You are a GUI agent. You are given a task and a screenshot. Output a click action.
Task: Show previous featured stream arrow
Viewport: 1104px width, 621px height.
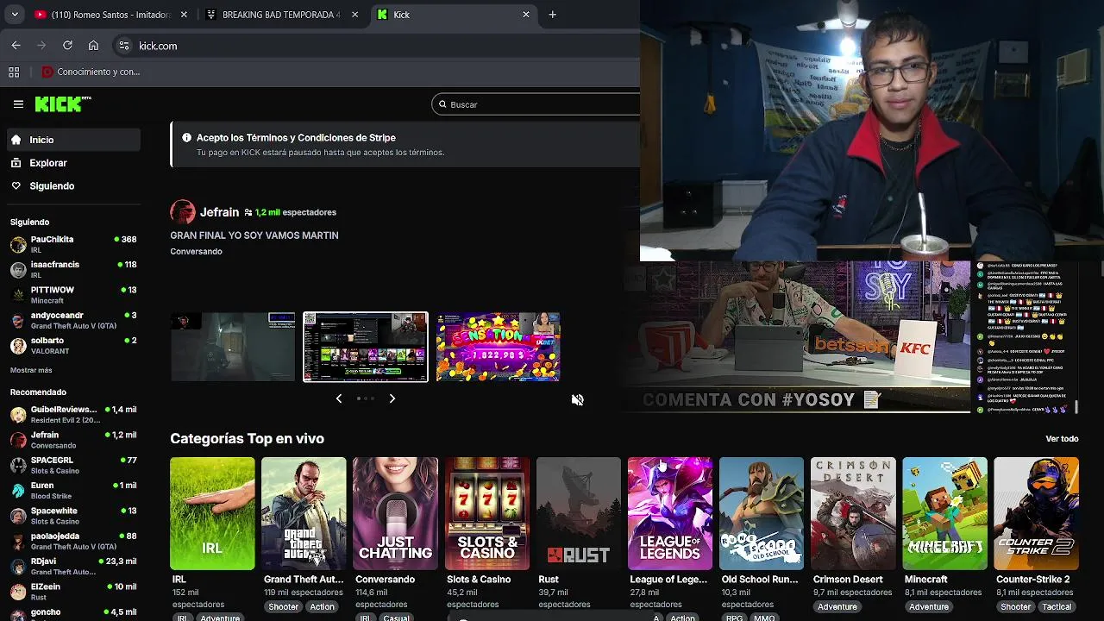pyautogui.click(x=339, y=398)
